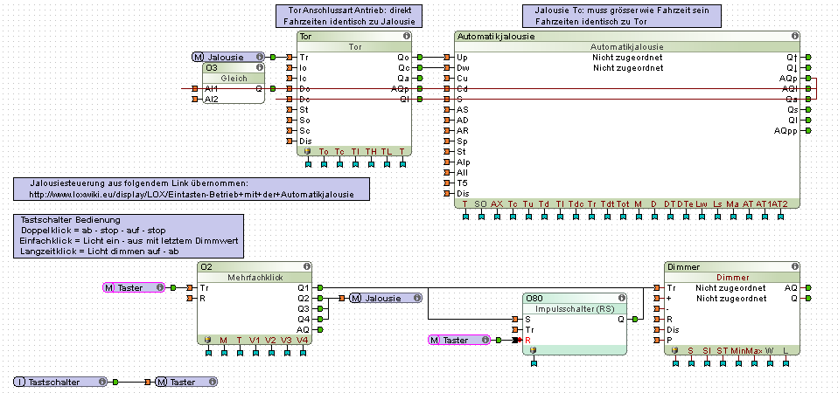Click parameter cylinder icon in O2 block
The image size is (838, 393).
click(208, 340)
